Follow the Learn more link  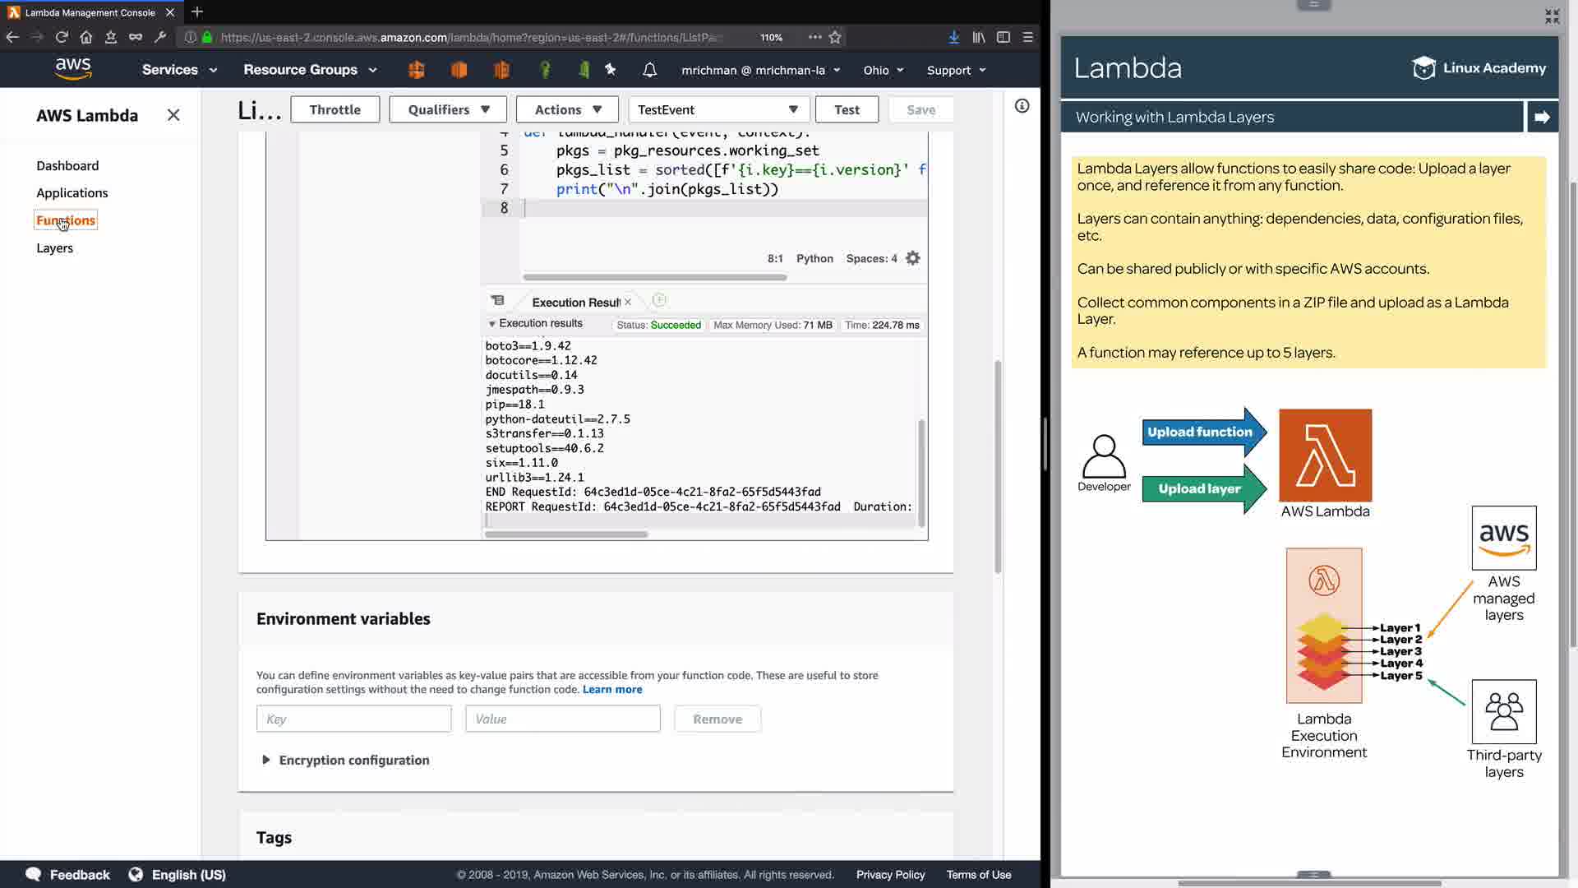[x=612, y=689]
